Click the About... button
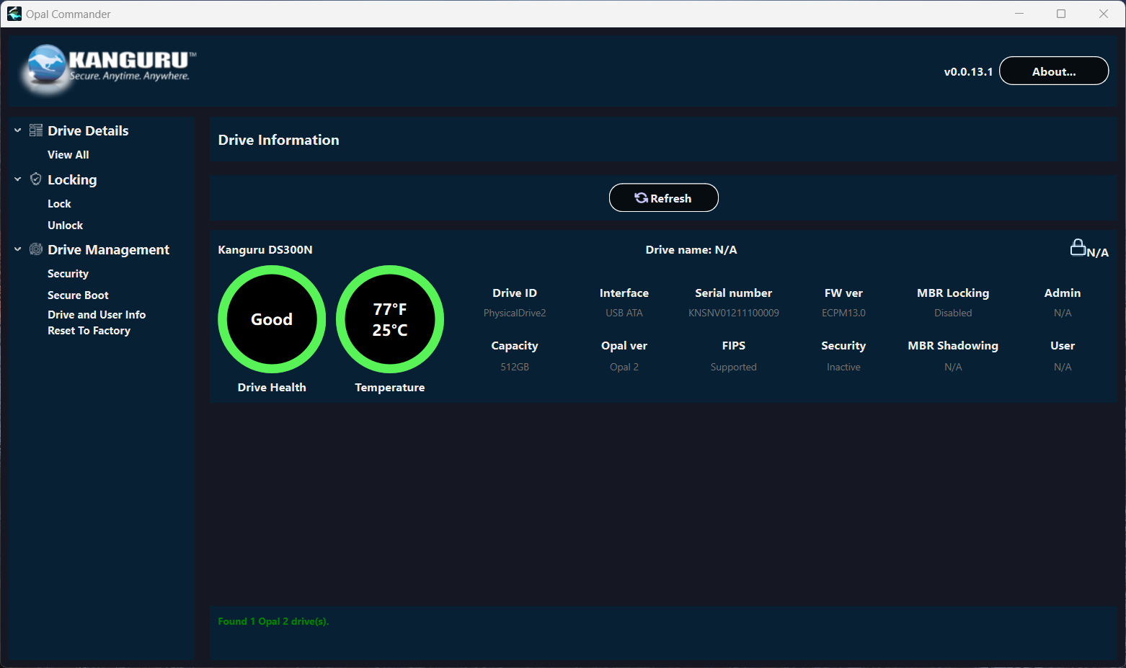Viewport: 1126px width, 668px height. [x=1054, y=71]
